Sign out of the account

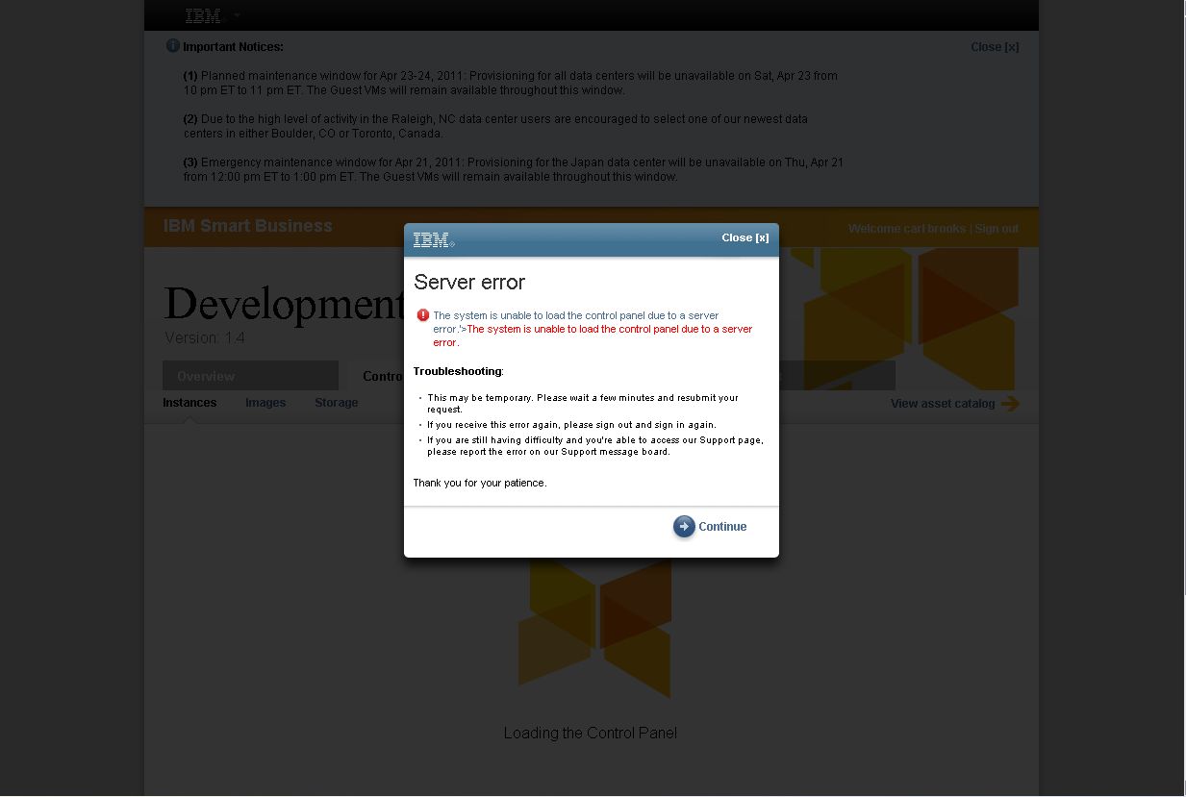(x=997, y=229)
